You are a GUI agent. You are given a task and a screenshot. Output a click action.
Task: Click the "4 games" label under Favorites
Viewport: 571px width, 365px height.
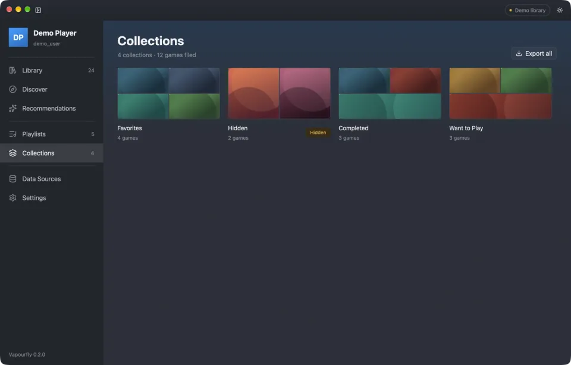127,138
